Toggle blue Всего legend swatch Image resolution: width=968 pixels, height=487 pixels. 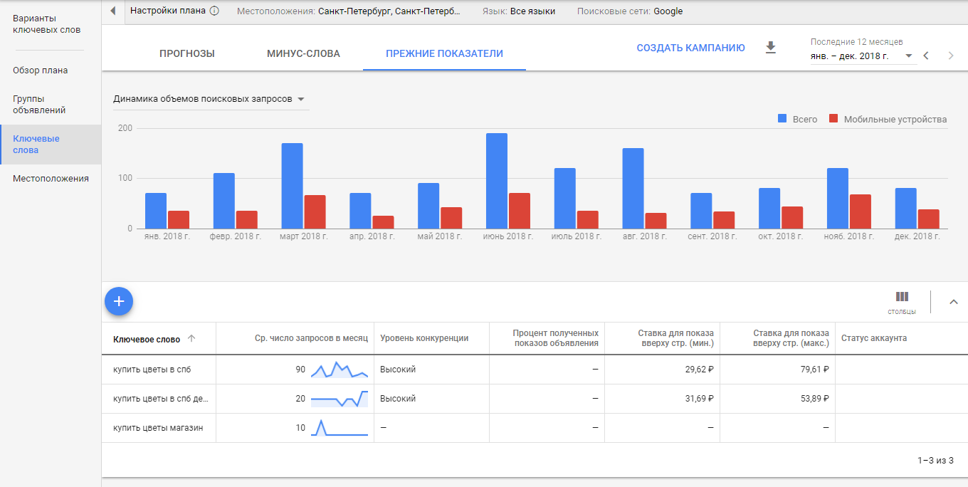coord(782,119)
